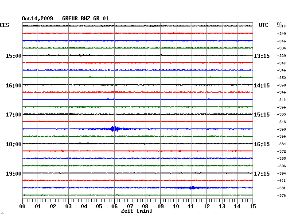Select the DC offset value -349
288x218 pixels.
[x=281, y=34]
